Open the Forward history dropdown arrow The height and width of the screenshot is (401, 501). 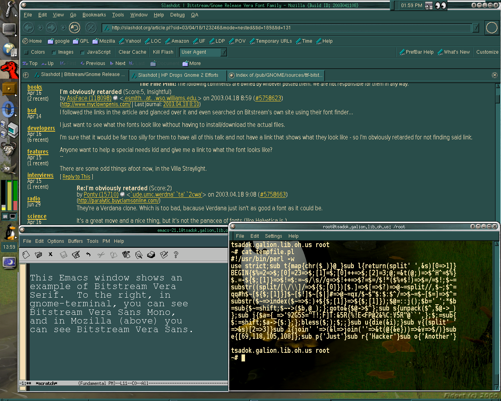point(63,27)
